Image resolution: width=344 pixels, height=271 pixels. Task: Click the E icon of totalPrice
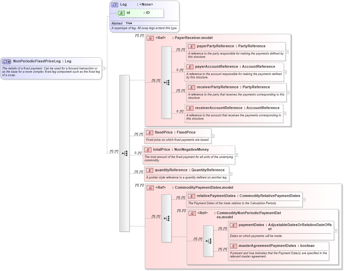tap(148, 150)
